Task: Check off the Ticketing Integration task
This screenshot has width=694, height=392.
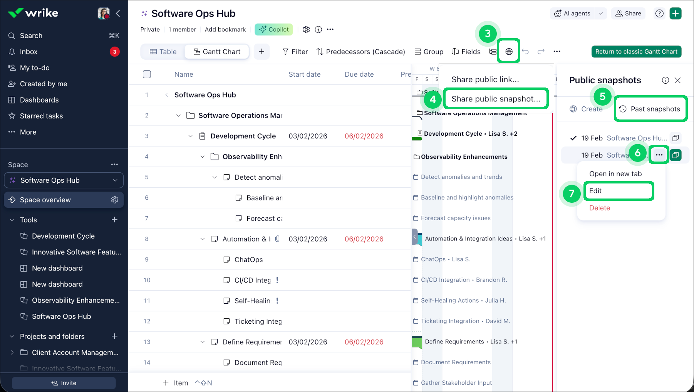Action: click(226, 321)
